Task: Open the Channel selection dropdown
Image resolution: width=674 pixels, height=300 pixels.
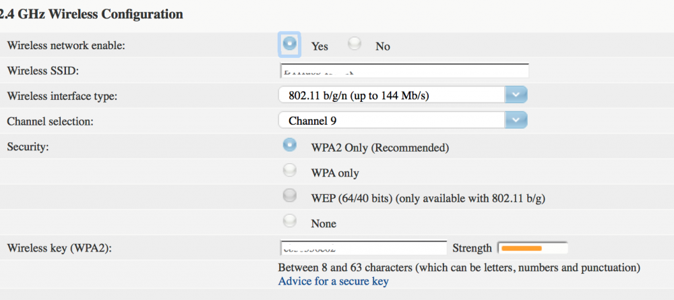Action: [402, 121]
